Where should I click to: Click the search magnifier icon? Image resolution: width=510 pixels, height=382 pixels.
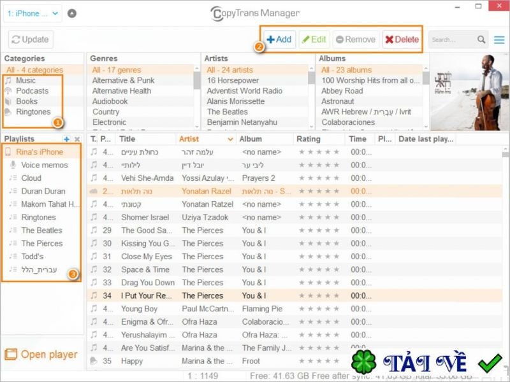(481, 39)
